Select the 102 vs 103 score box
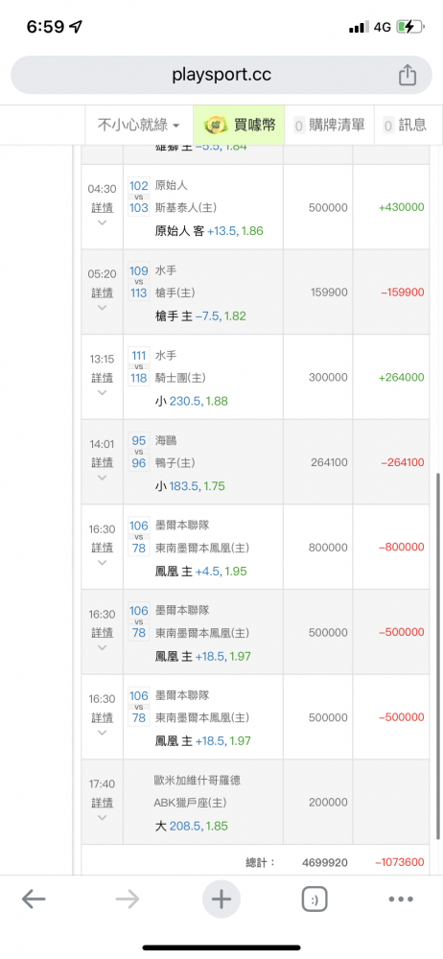 [x=139, y=197]
